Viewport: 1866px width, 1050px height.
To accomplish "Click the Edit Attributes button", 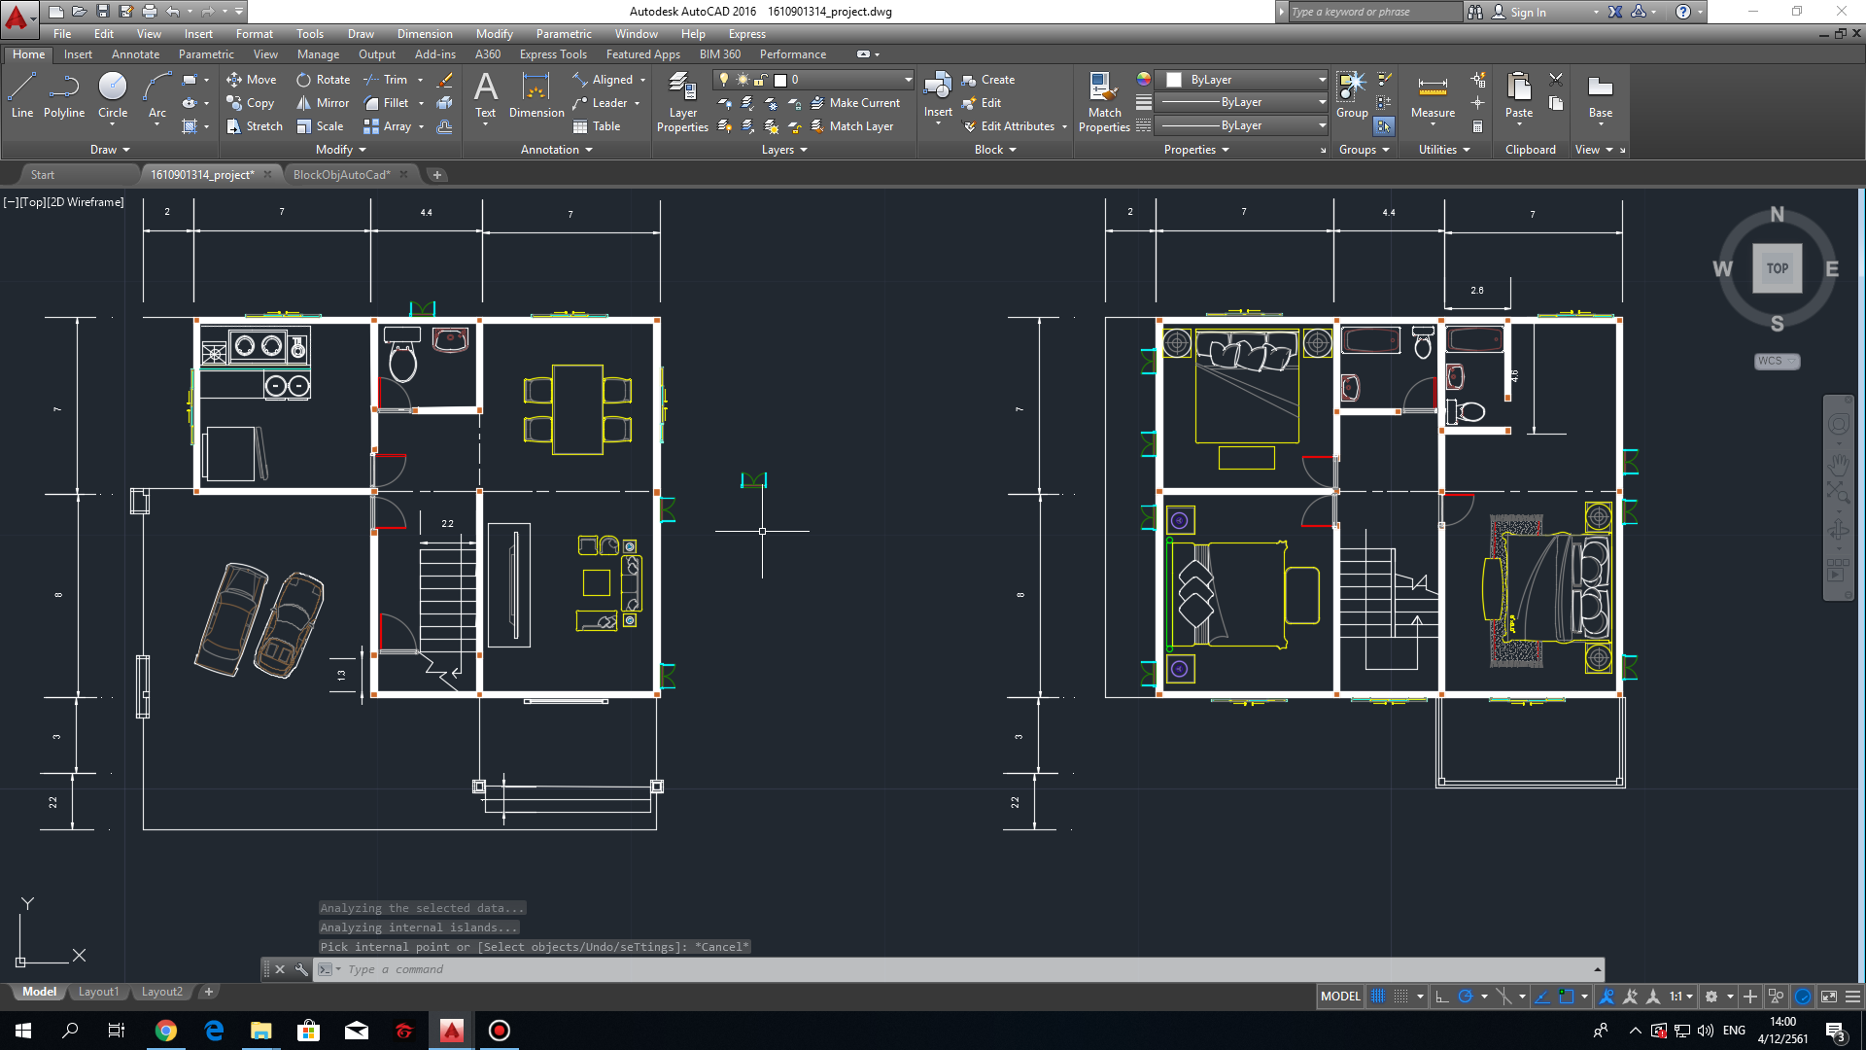I will point(1015,126).
